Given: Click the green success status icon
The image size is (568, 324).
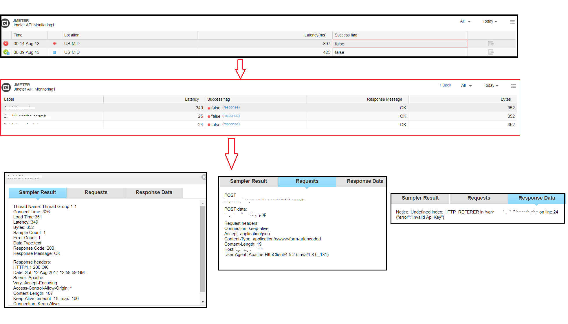Looking at the screenshot, I should [x=6, y=52].
